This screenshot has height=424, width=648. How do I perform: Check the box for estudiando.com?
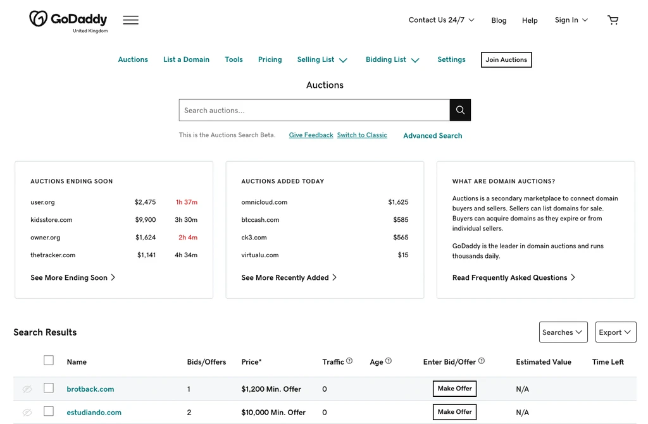49,411
